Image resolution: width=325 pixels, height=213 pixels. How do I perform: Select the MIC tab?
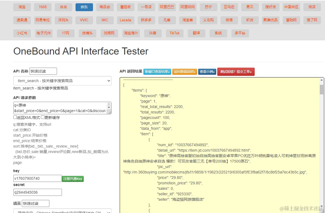105,20
